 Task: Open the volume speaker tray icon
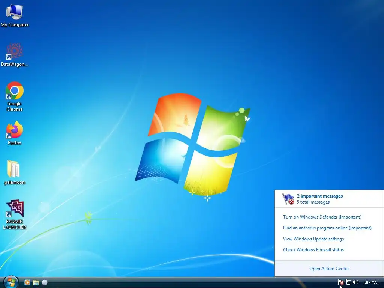pyautogui.click(x=356, y=282)
